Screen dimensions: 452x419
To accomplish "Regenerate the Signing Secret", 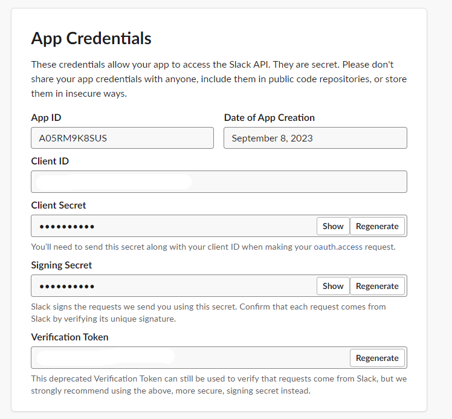I will [377, 286].
